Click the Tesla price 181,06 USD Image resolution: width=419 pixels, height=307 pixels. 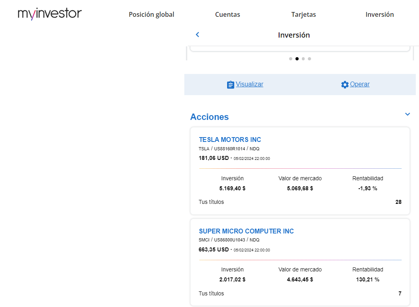tap(214, 158)
